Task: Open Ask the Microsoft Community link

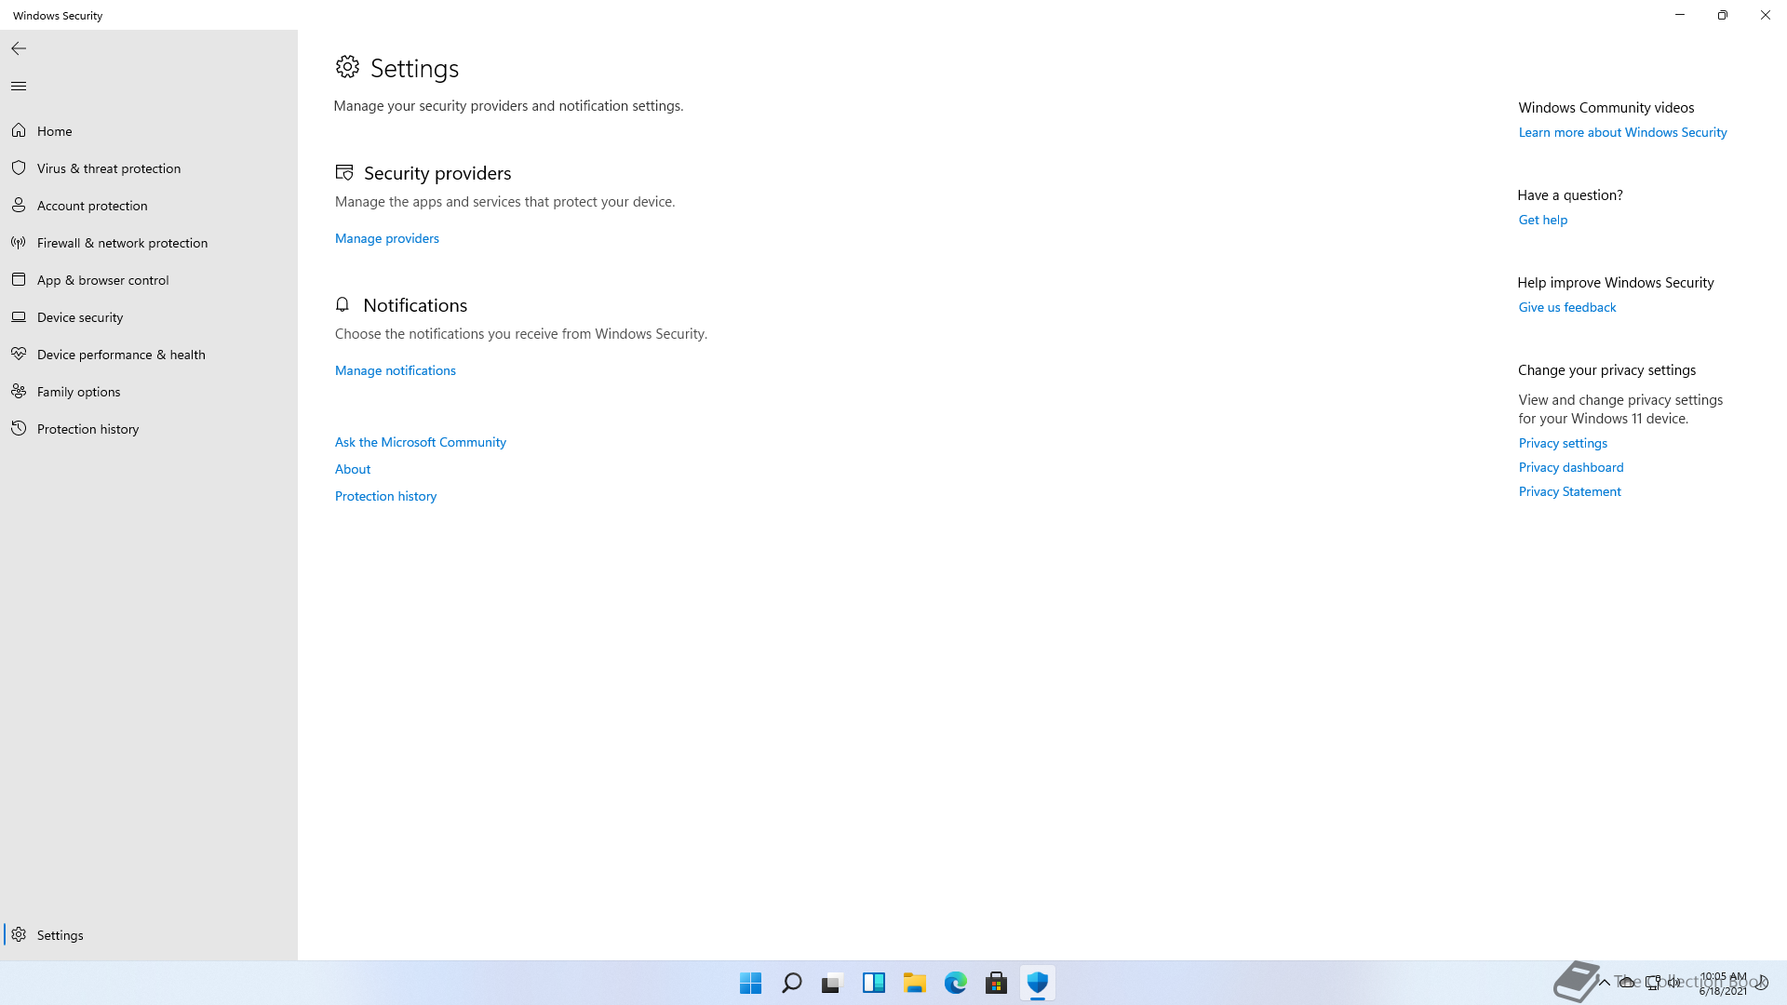Action: 420,442
